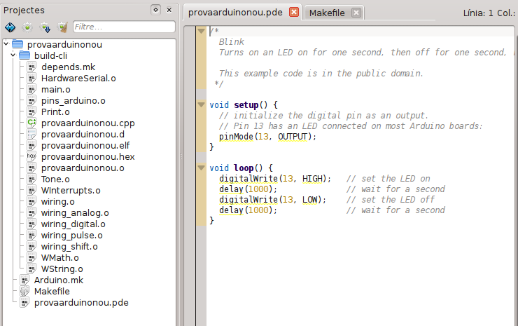Fold the void setup() function block
The width and height of the screenshot is (518, 326).
tap(201, 105)
